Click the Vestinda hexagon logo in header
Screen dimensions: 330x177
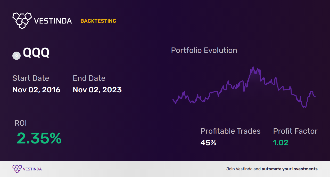coord(22,20)
